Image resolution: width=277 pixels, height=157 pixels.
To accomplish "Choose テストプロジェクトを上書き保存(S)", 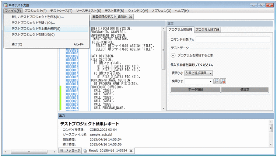I will coord(46,29).
